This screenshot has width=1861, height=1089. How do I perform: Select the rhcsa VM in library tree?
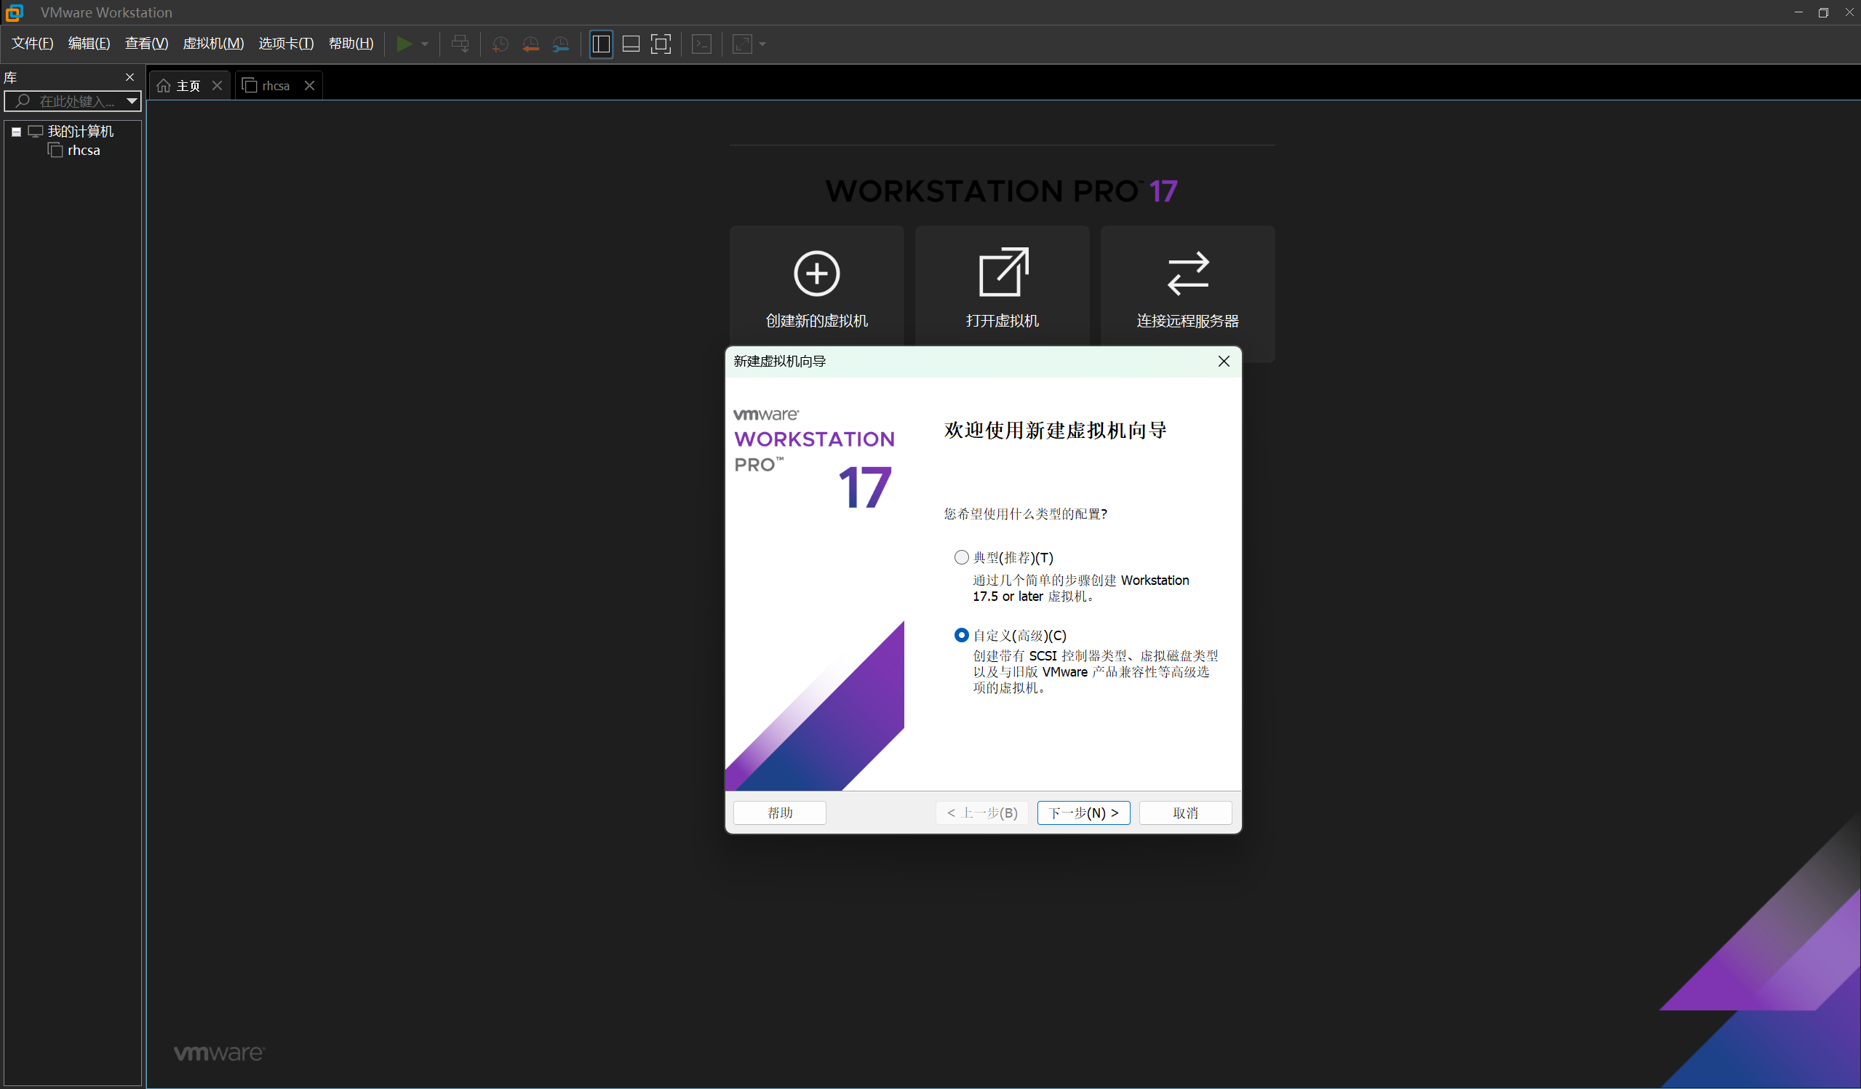tap(84, 151)
